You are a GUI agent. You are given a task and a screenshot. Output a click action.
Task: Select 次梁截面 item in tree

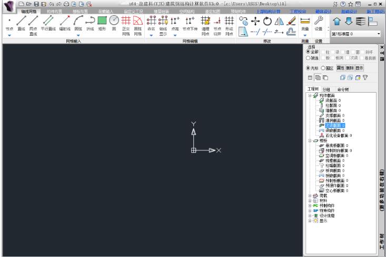tap(333, 125)
